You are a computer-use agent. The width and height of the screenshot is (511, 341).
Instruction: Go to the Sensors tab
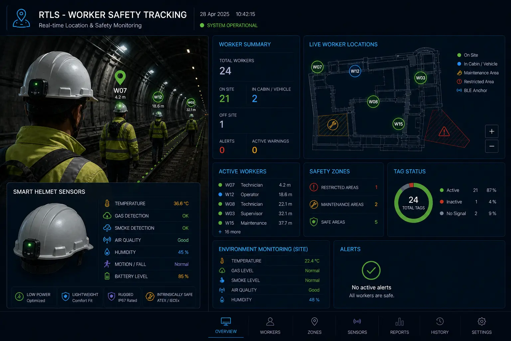(357, 326)
